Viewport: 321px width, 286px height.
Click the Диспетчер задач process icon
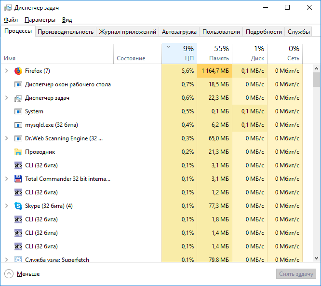pos(18,98)
